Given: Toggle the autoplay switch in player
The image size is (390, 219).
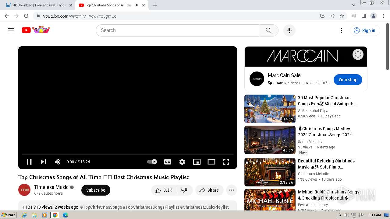Looking at the screenshot, I should [152, 162].
